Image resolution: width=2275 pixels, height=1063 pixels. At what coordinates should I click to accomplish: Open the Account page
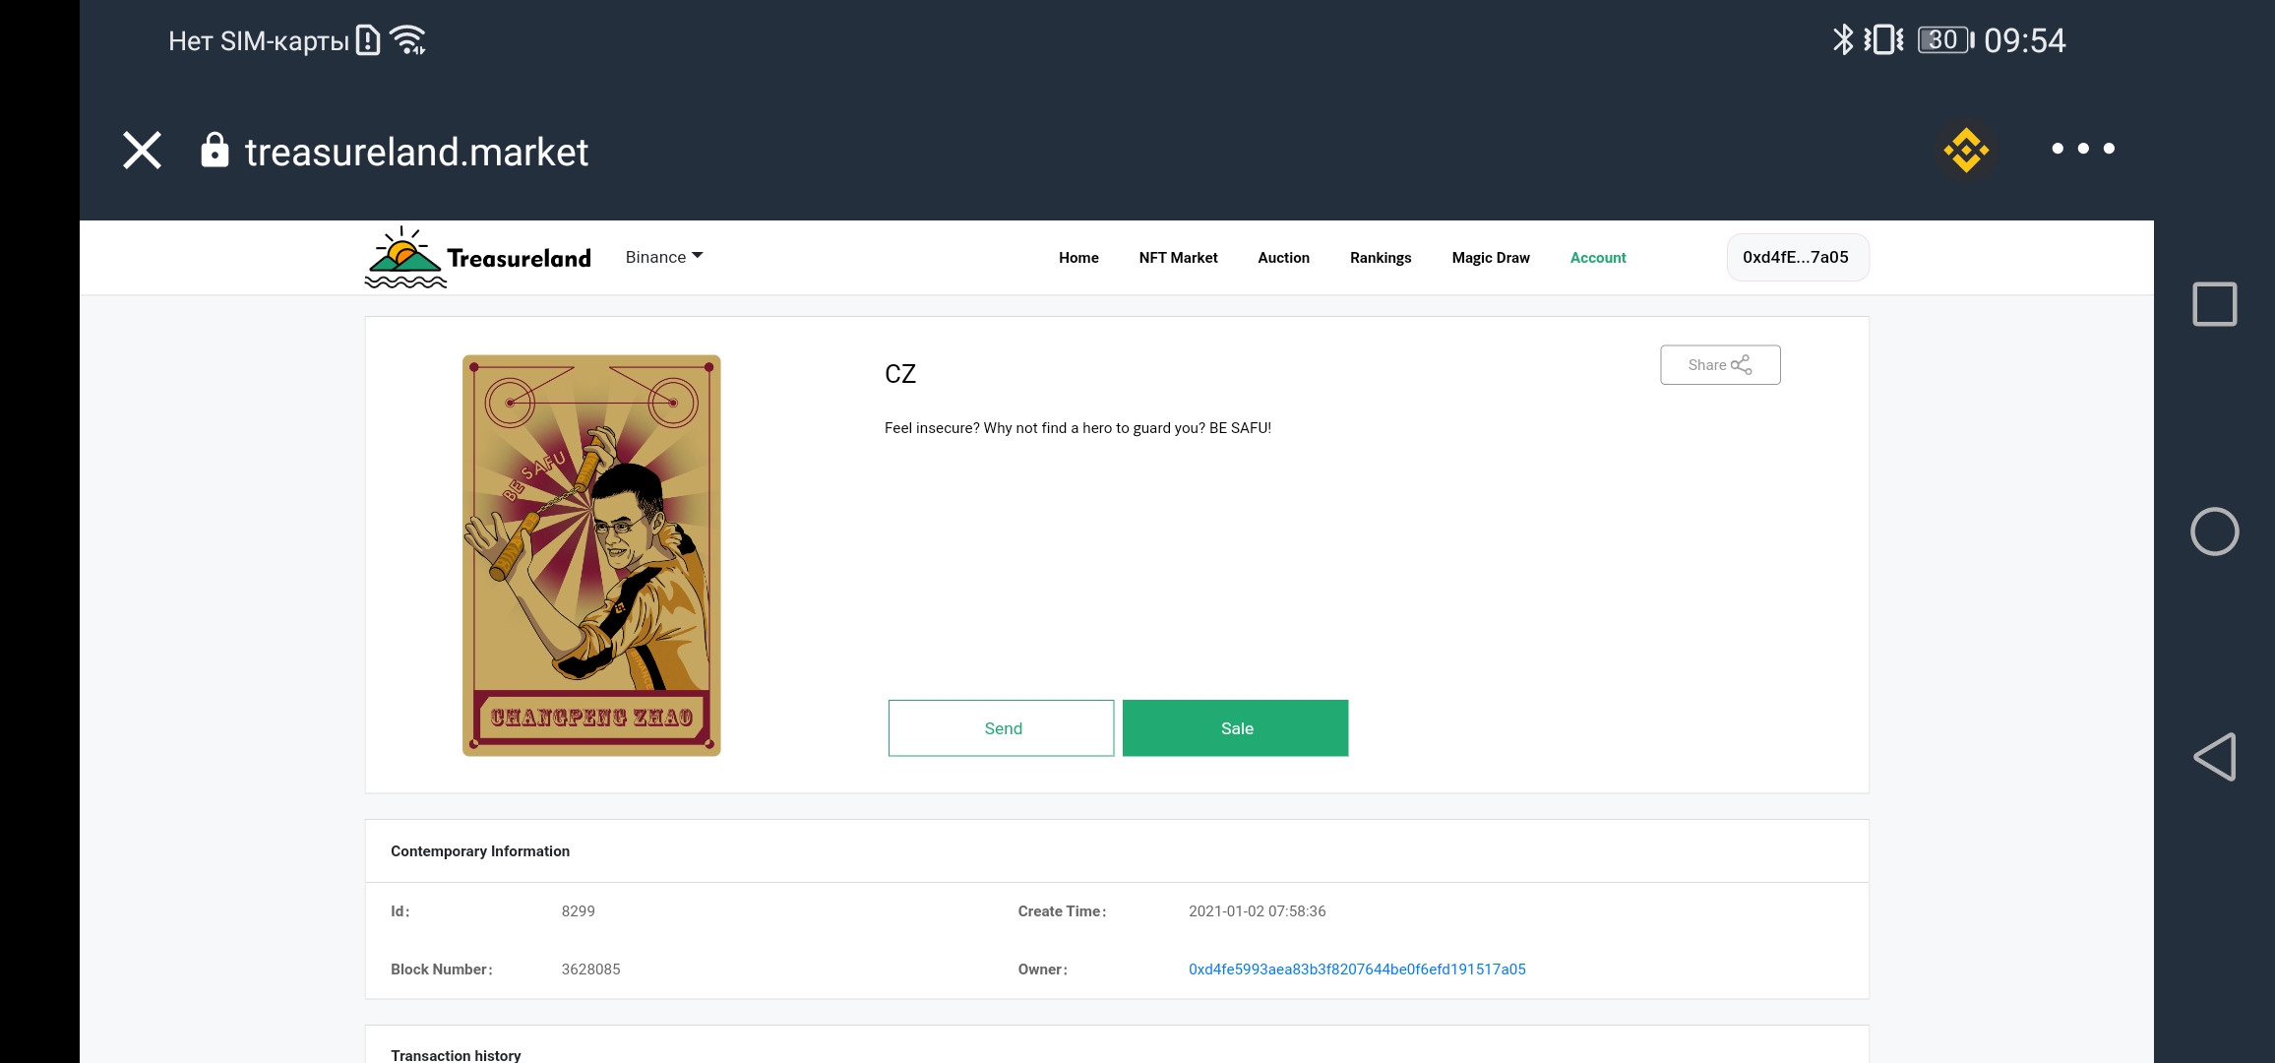pyautogui.click(x=1597, y=258)
